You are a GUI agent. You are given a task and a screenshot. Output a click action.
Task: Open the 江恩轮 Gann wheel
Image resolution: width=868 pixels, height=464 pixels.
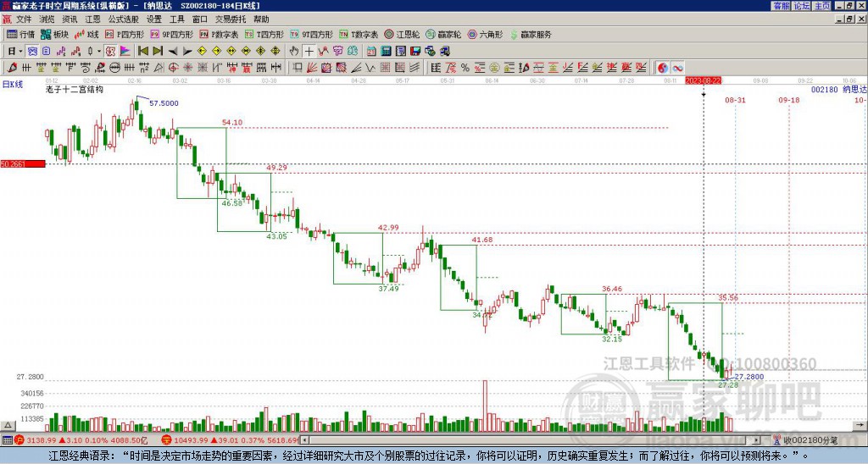(x=402, y=34)
